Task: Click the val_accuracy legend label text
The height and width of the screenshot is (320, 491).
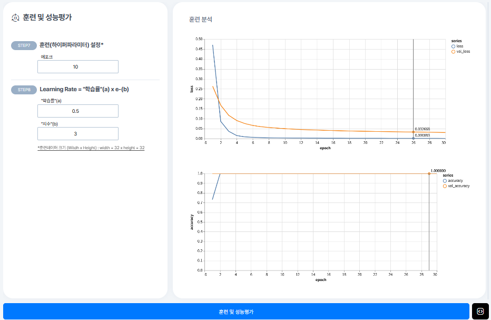Action: tap(459, 186)
